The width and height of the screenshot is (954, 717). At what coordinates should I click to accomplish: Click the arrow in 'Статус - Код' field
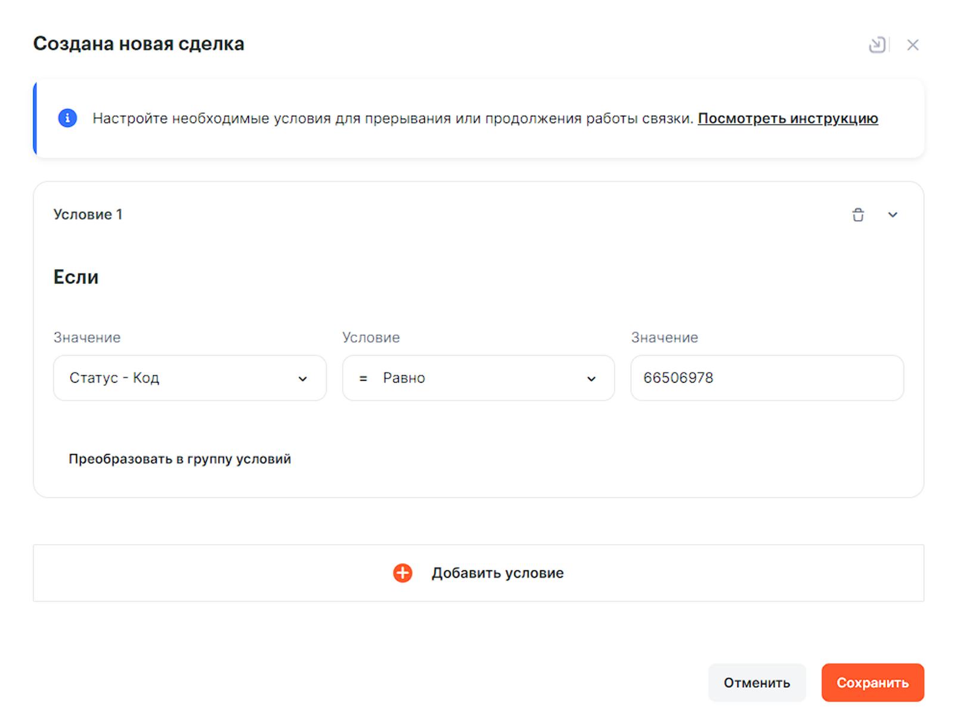coord(302,379)
